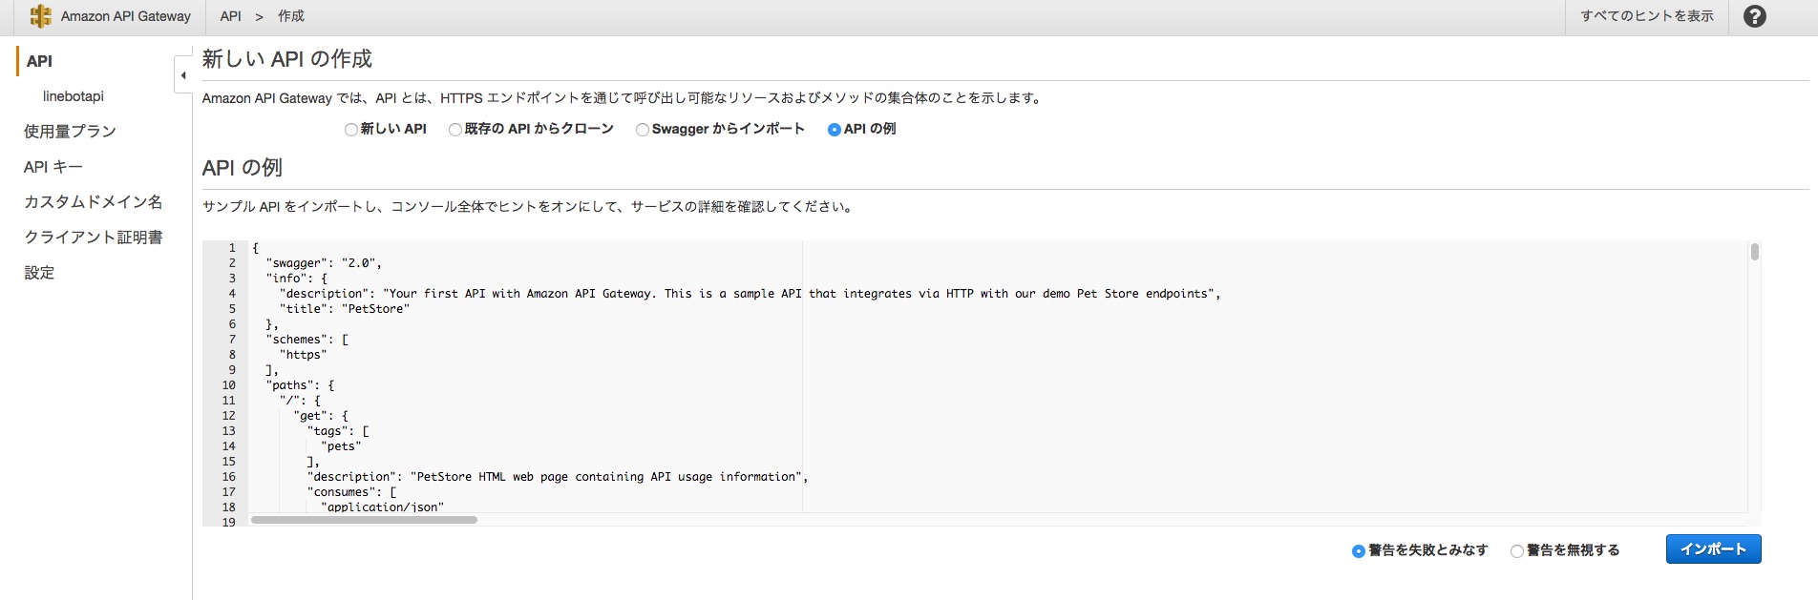Select the API の例 radio button

[835, 130]
